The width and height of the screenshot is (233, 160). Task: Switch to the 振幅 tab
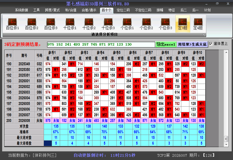pos(160,10)
